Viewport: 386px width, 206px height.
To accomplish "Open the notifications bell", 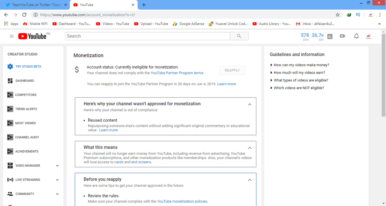I will (356, 36).
